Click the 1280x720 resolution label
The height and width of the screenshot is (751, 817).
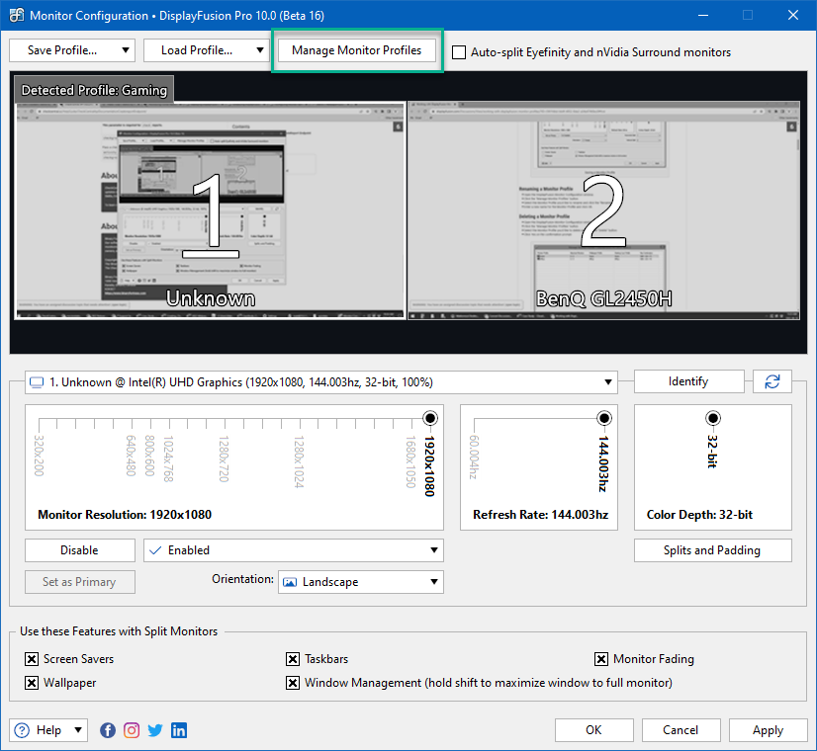tap(224, 459)
